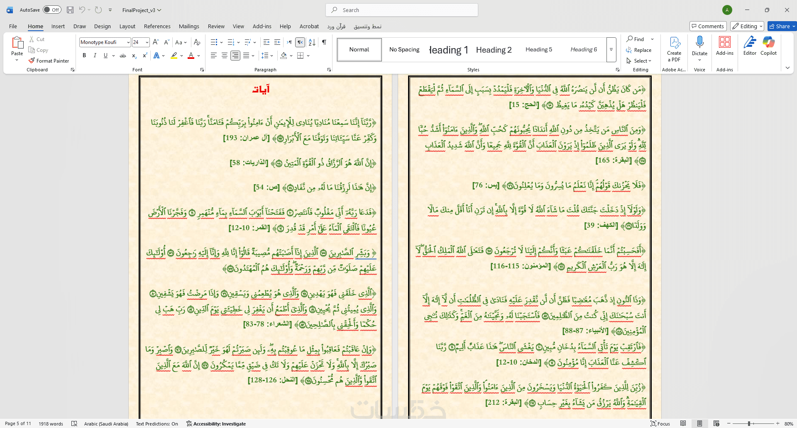Save the document with the floppy icon
This screenshot has height=428, width=797.
70,10
